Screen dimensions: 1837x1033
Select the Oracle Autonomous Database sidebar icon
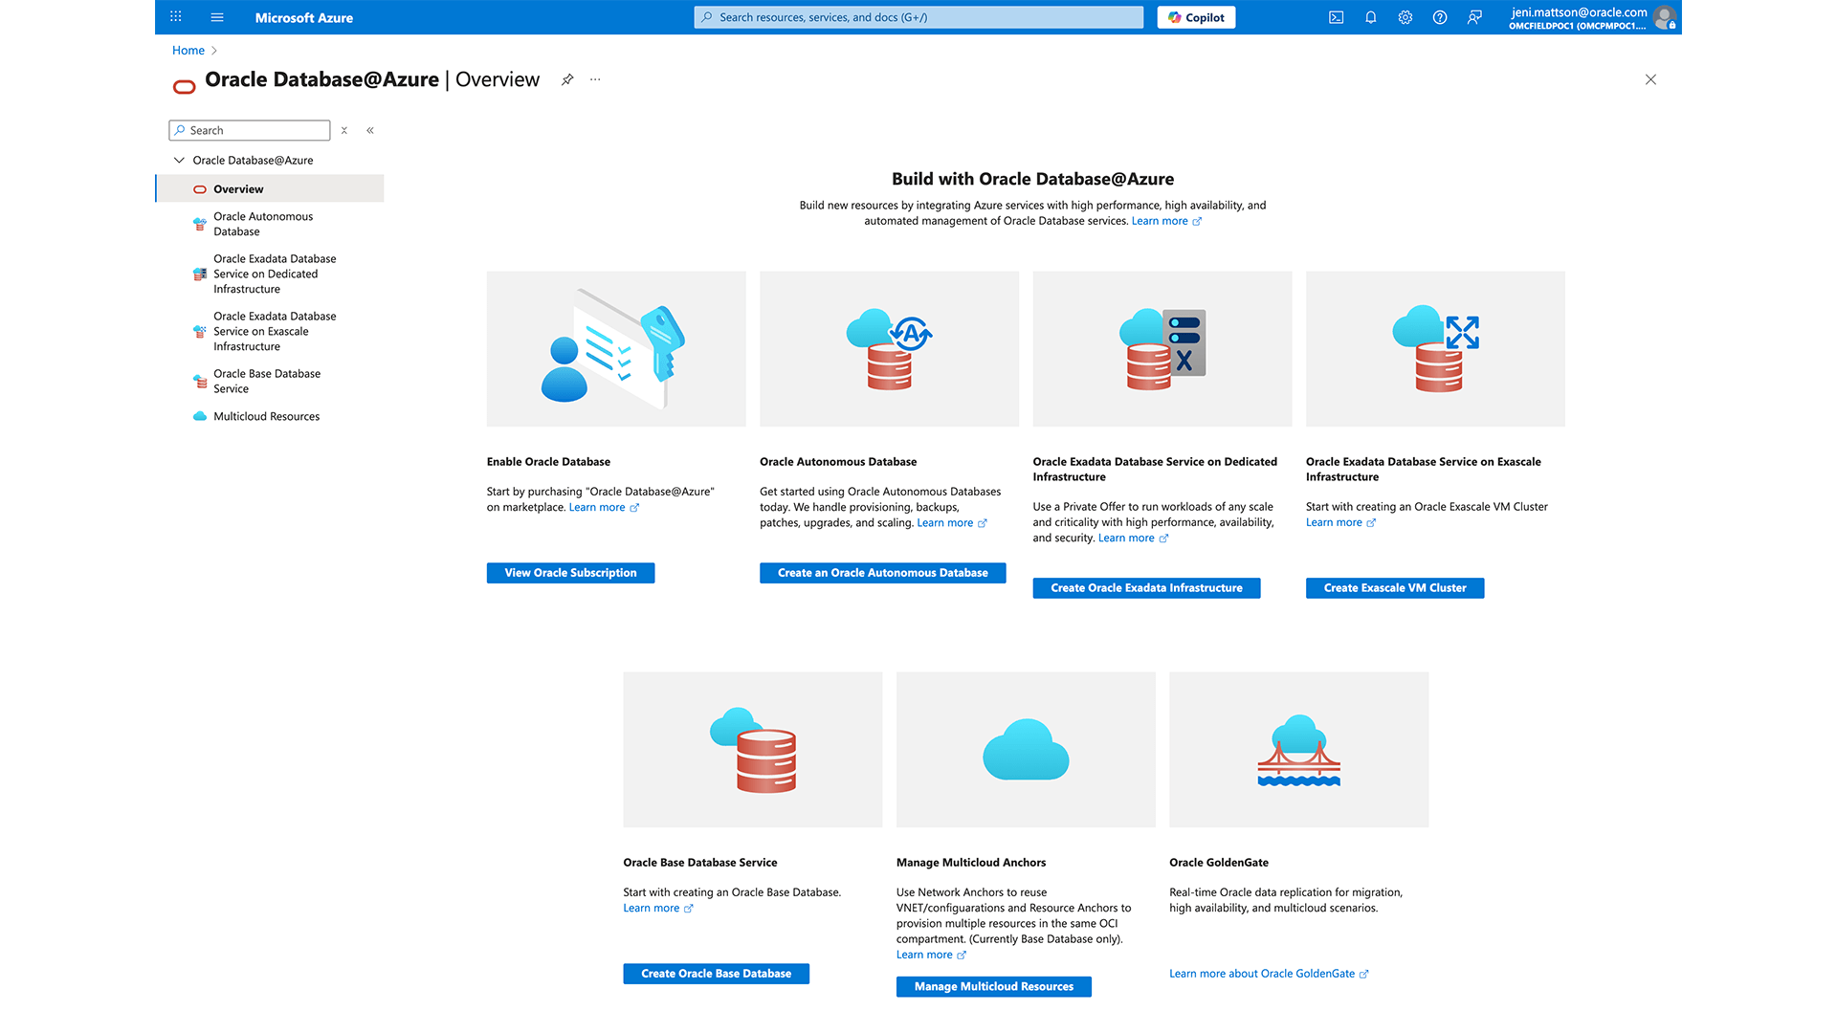pos(199,223)
